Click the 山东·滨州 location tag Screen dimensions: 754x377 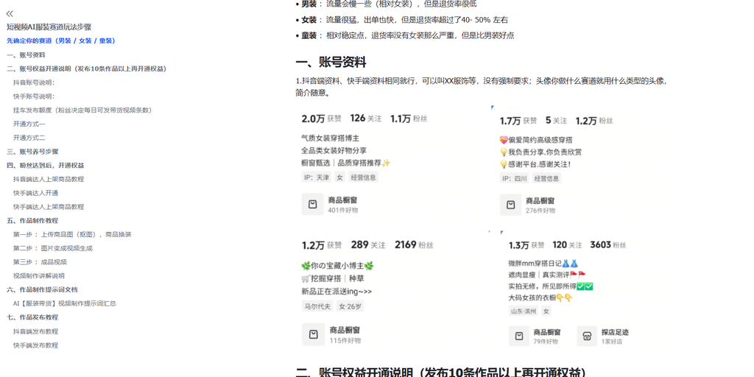524,311
